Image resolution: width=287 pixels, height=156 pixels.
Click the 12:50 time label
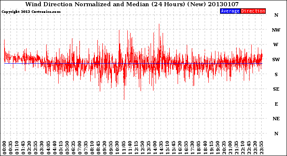pos(142,148)
